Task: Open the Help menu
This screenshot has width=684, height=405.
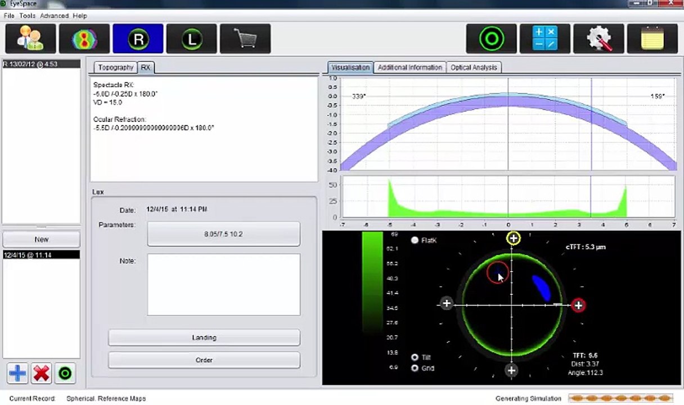Action: [x=80, y=16]
